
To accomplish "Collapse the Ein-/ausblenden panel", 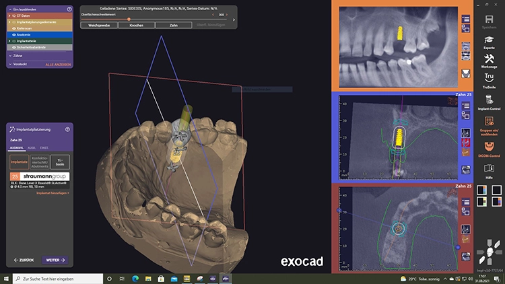I will tap(10, 9).
